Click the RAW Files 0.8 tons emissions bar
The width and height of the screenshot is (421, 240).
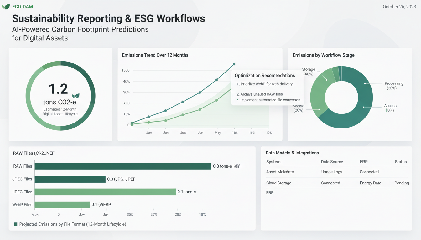pos(123,166)
